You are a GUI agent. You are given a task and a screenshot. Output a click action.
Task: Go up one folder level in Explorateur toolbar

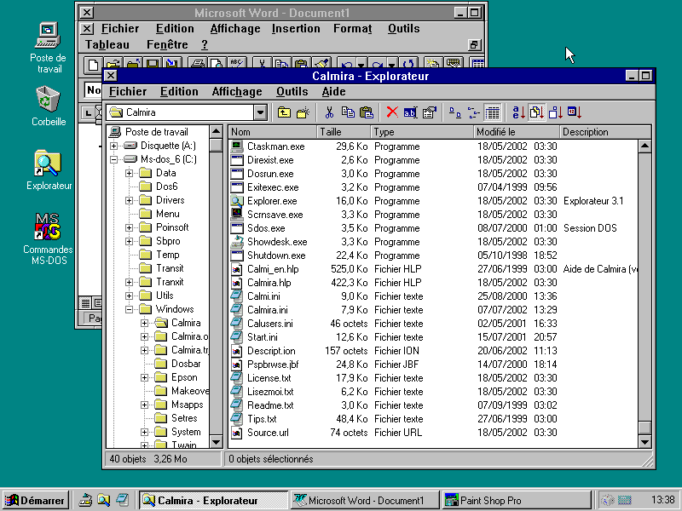(x=284, y=112)
